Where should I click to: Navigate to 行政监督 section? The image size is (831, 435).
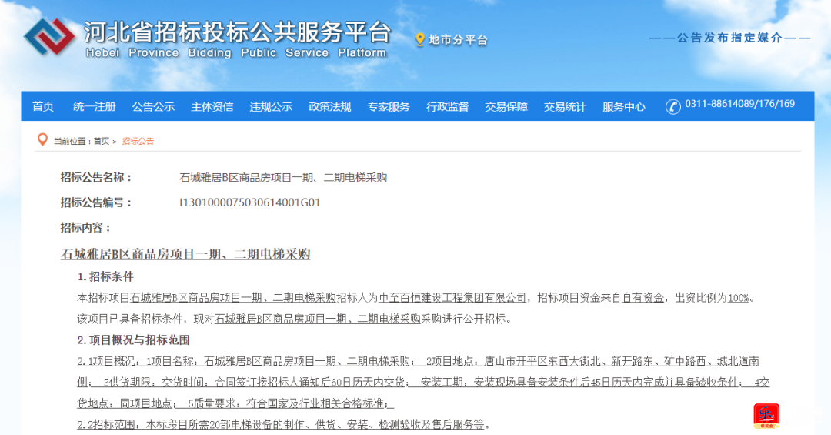point(448,106)
